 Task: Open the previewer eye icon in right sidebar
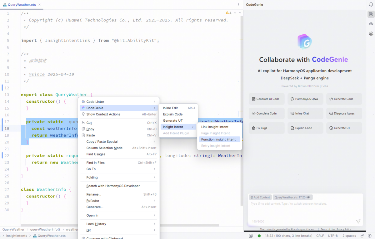[371, 24]
